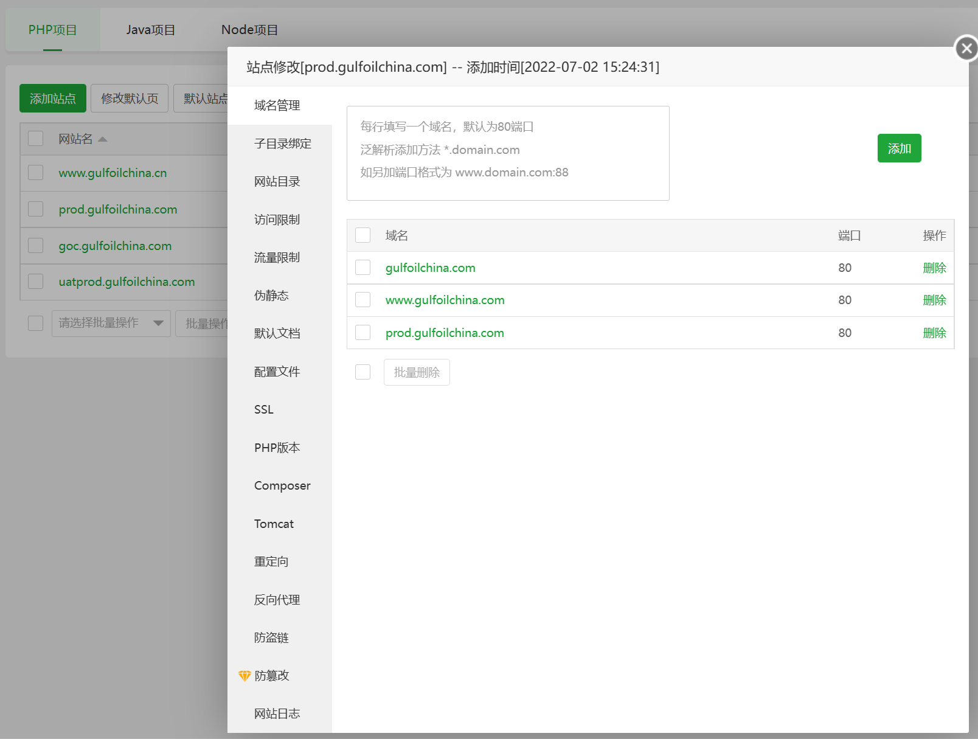978x739 pixels.
Task: Open the 配置文件 section
Action: [x=280, y=372]
